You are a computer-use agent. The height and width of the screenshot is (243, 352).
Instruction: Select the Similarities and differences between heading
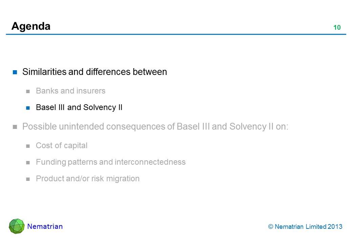tap(94, 72)
